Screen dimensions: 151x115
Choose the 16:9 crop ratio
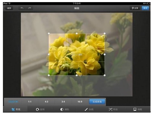pos(80,101)
